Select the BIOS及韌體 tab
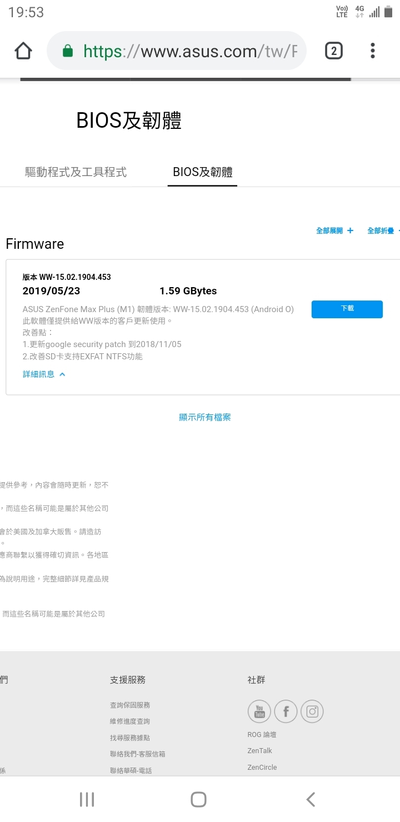 coord(203,172)
